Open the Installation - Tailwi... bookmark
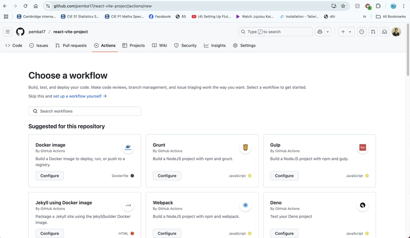 [299, 16]
